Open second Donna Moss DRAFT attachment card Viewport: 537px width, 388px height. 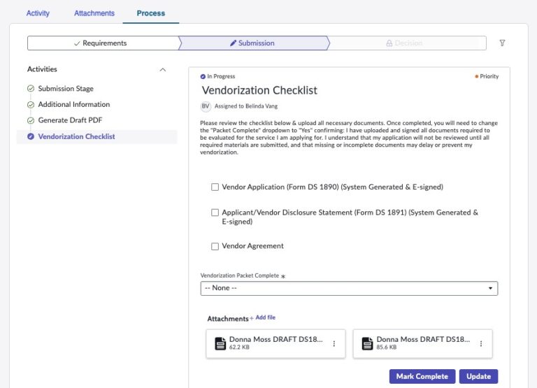[x=422, y=344]
